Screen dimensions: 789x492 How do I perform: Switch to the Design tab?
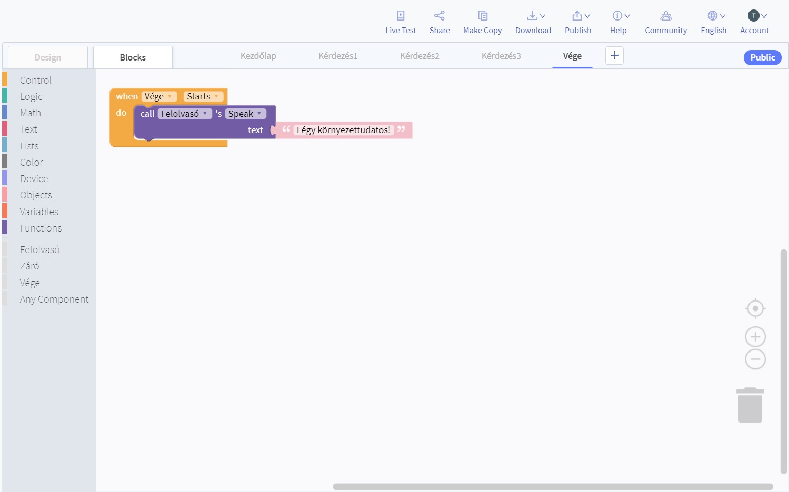coord(48,57)
